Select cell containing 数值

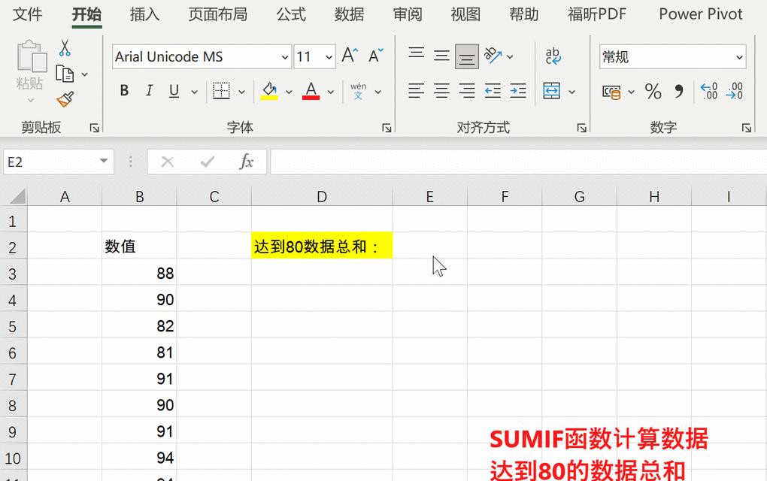(x=139, y=246)
